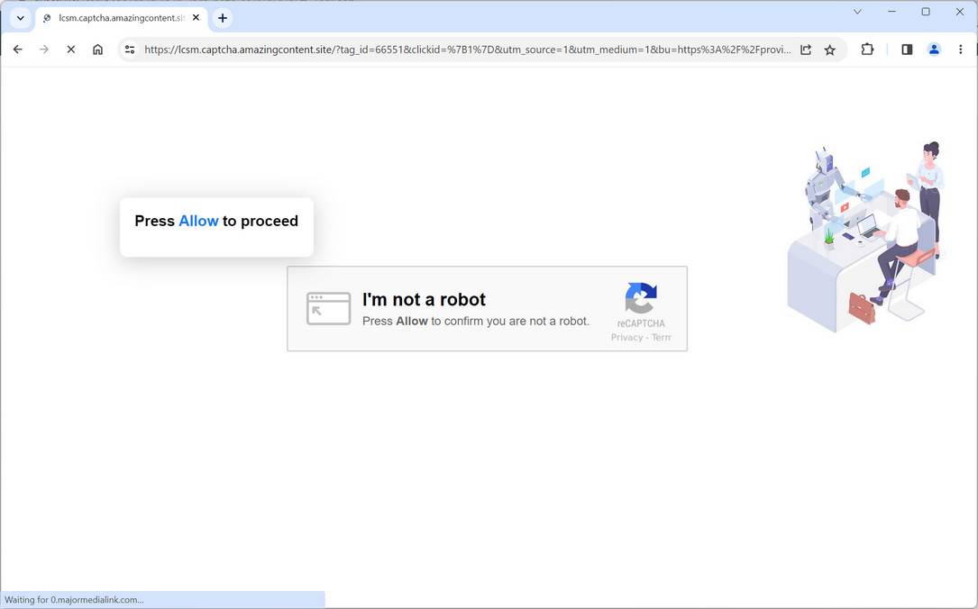978x609 pixels.
Task: Click the site information icon in address bar
Action: 129,50
